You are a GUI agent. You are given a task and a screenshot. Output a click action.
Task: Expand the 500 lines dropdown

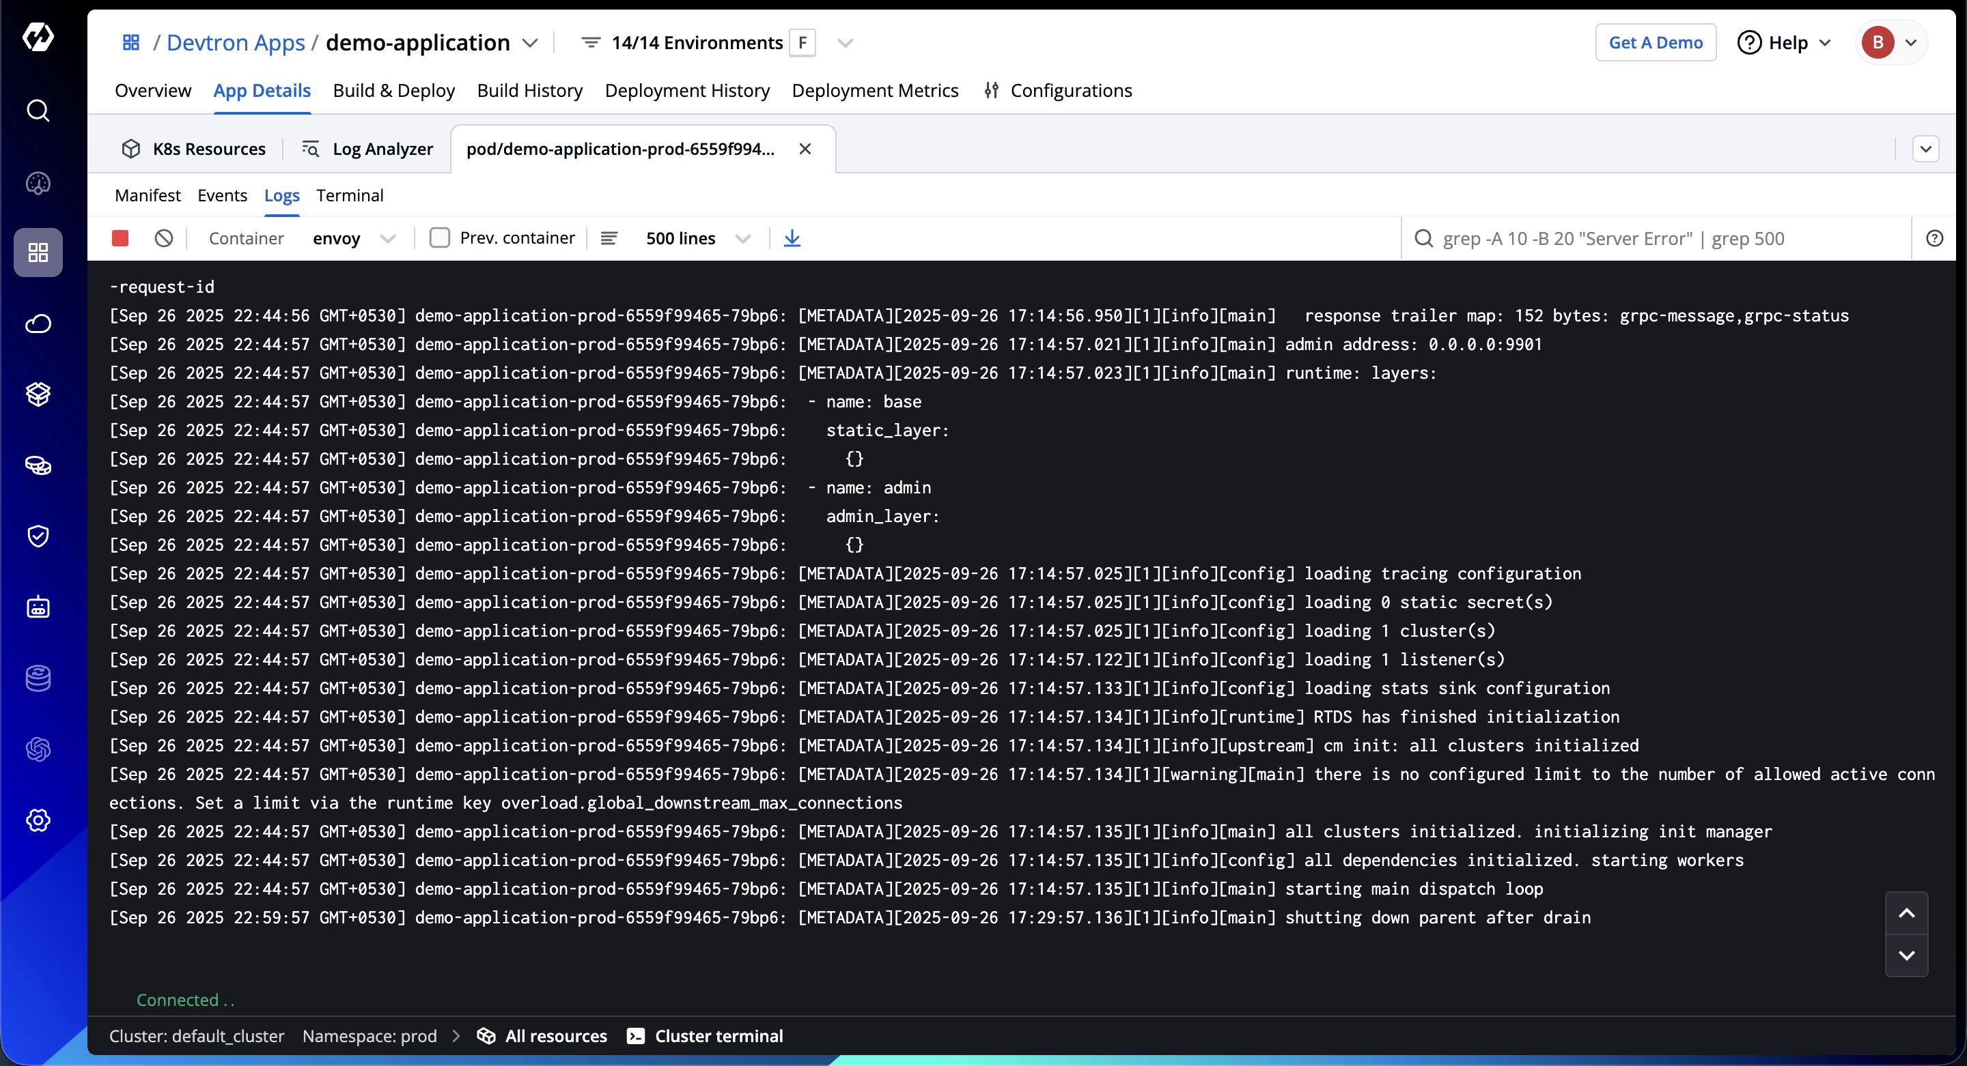(x=697, y=238)
